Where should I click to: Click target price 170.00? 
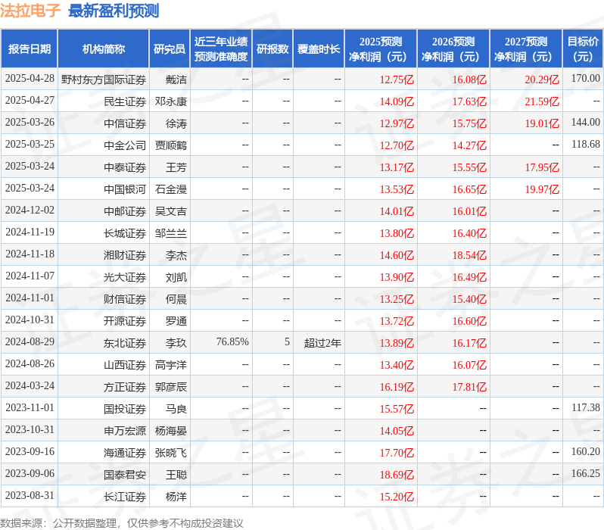[586, 79]
